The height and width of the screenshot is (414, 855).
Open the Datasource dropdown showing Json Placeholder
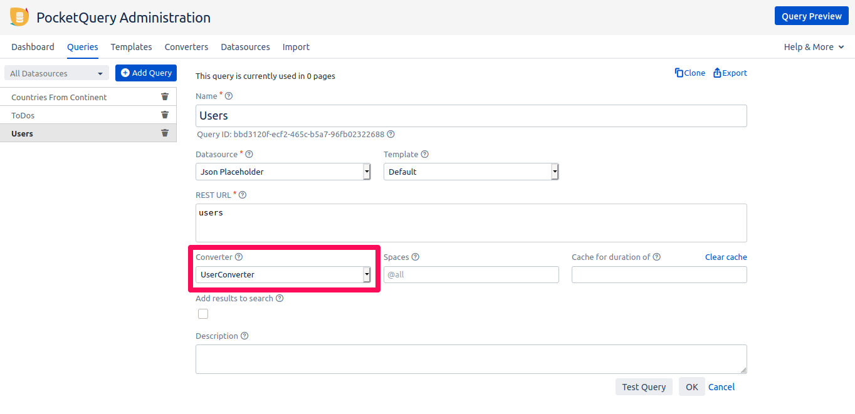283,172
